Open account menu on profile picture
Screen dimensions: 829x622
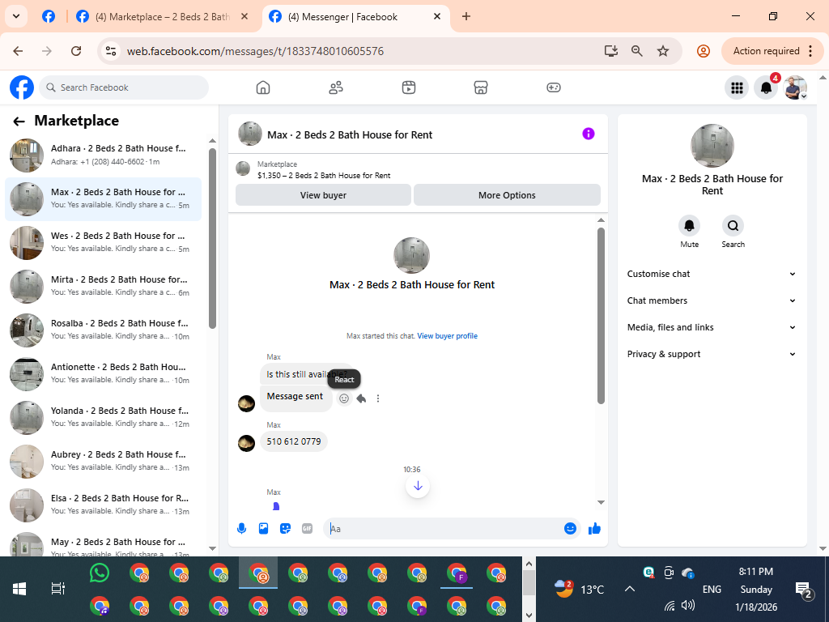point(795,87)
